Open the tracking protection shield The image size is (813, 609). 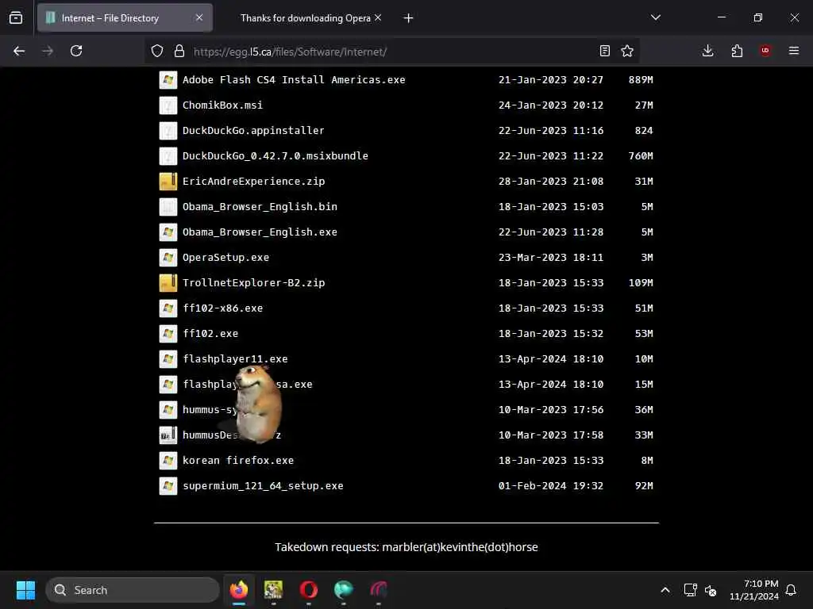(157, 51)
